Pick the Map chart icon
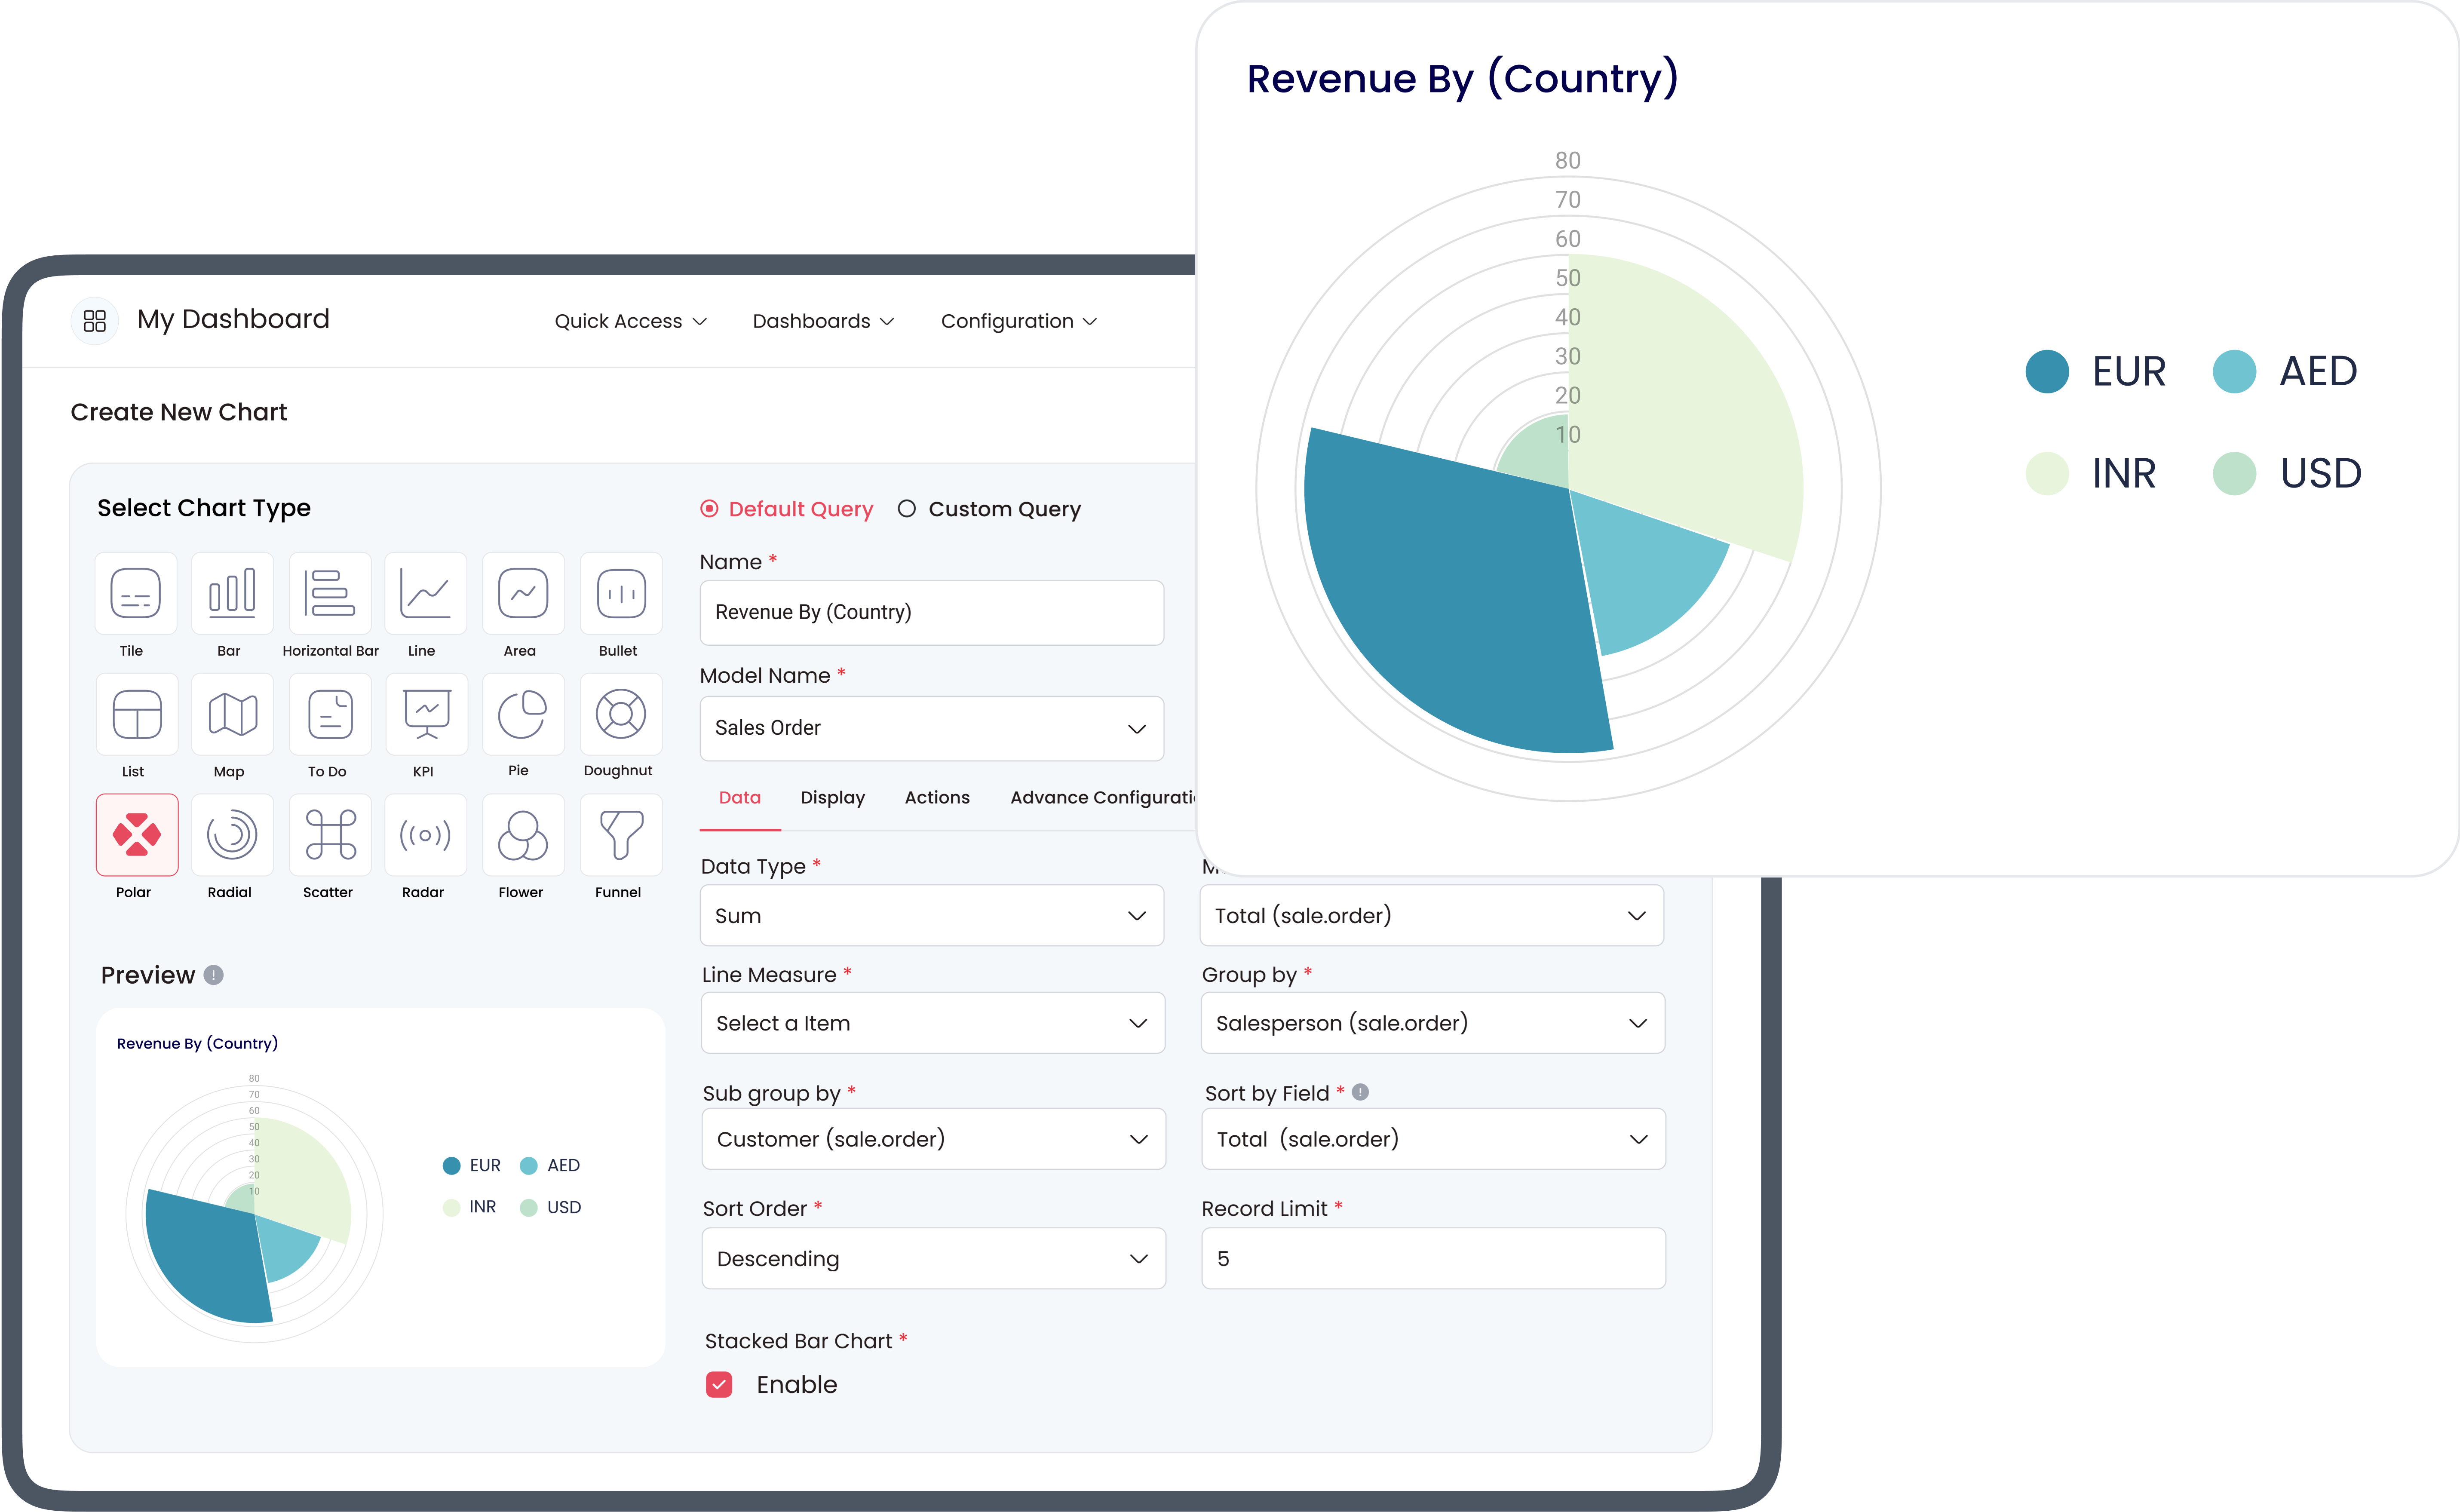This screenshot has width=2460, height=1512. pyautogui.click(x=232, y=714)
